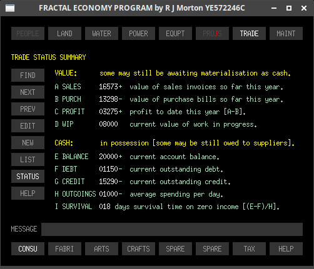Select the WATER tab
The width and height of the screenshot is (314, 269).
(101, 34)
